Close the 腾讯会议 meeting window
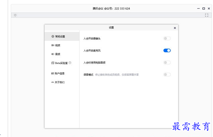Image resolution: width=213 pixels, height=137 pixels. [x=209, y=9]
